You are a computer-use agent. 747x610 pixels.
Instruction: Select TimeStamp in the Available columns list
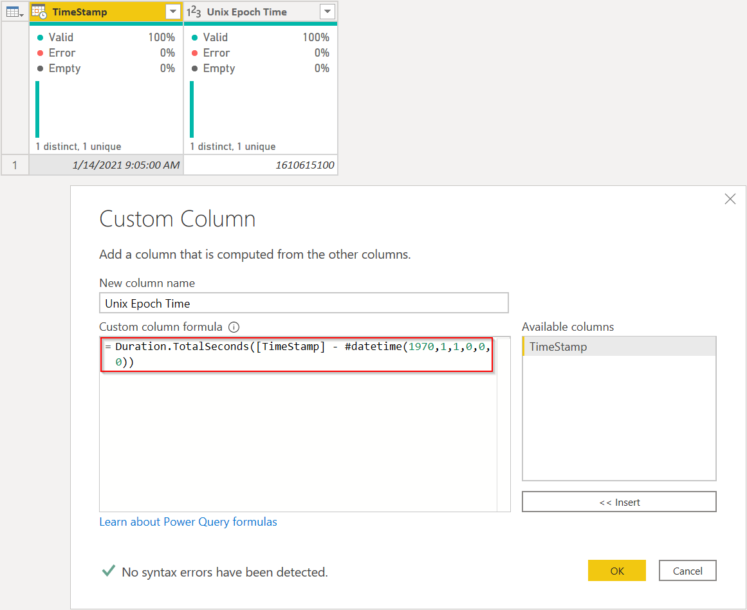(x=619, y=346)
